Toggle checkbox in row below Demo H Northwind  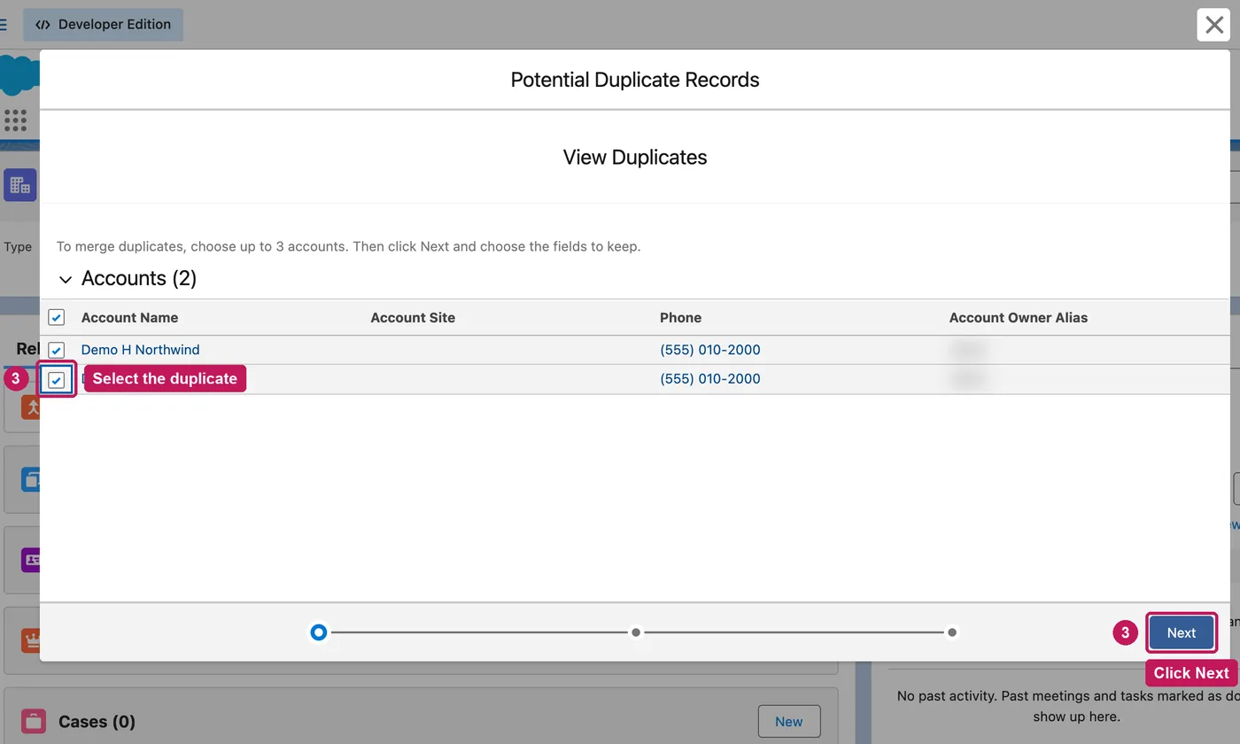pyautogui.click(x=56, y=379)
